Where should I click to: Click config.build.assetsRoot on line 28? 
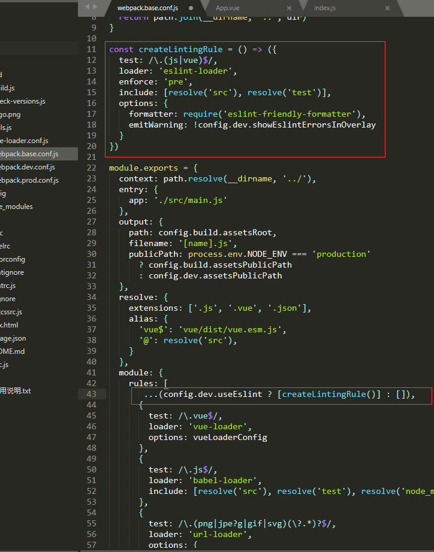pyautogui.click(x=215, y=233)
